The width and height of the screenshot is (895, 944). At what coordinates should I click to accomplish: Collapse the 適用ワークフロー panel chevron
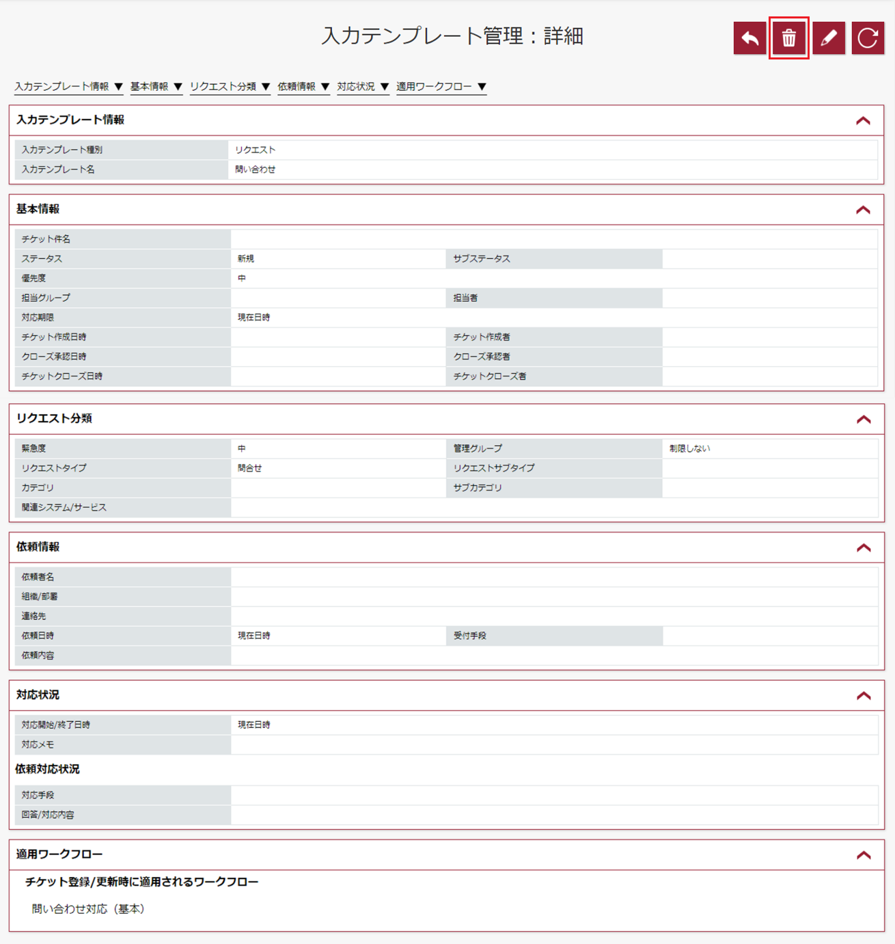pyautogui.click(x=863, y=855)
